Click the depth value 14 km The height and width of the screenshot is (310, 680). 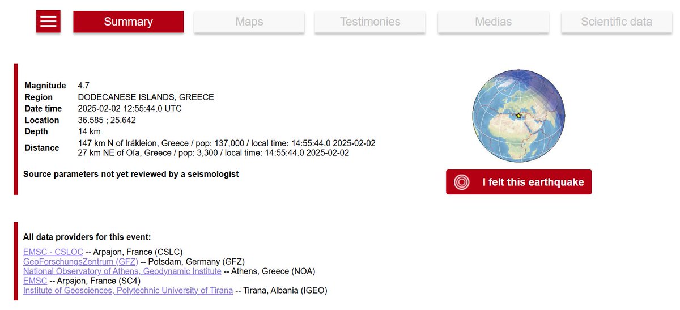pyautogui.click(x=89, y=131)
